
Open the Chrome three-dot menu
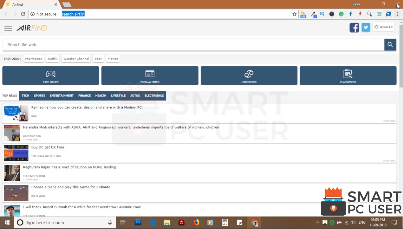[x=397, y=14]
